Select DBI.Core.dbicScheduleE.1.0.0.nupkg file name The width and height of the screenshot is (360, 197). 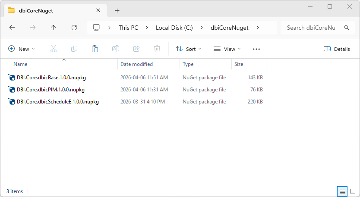[58, 102]
